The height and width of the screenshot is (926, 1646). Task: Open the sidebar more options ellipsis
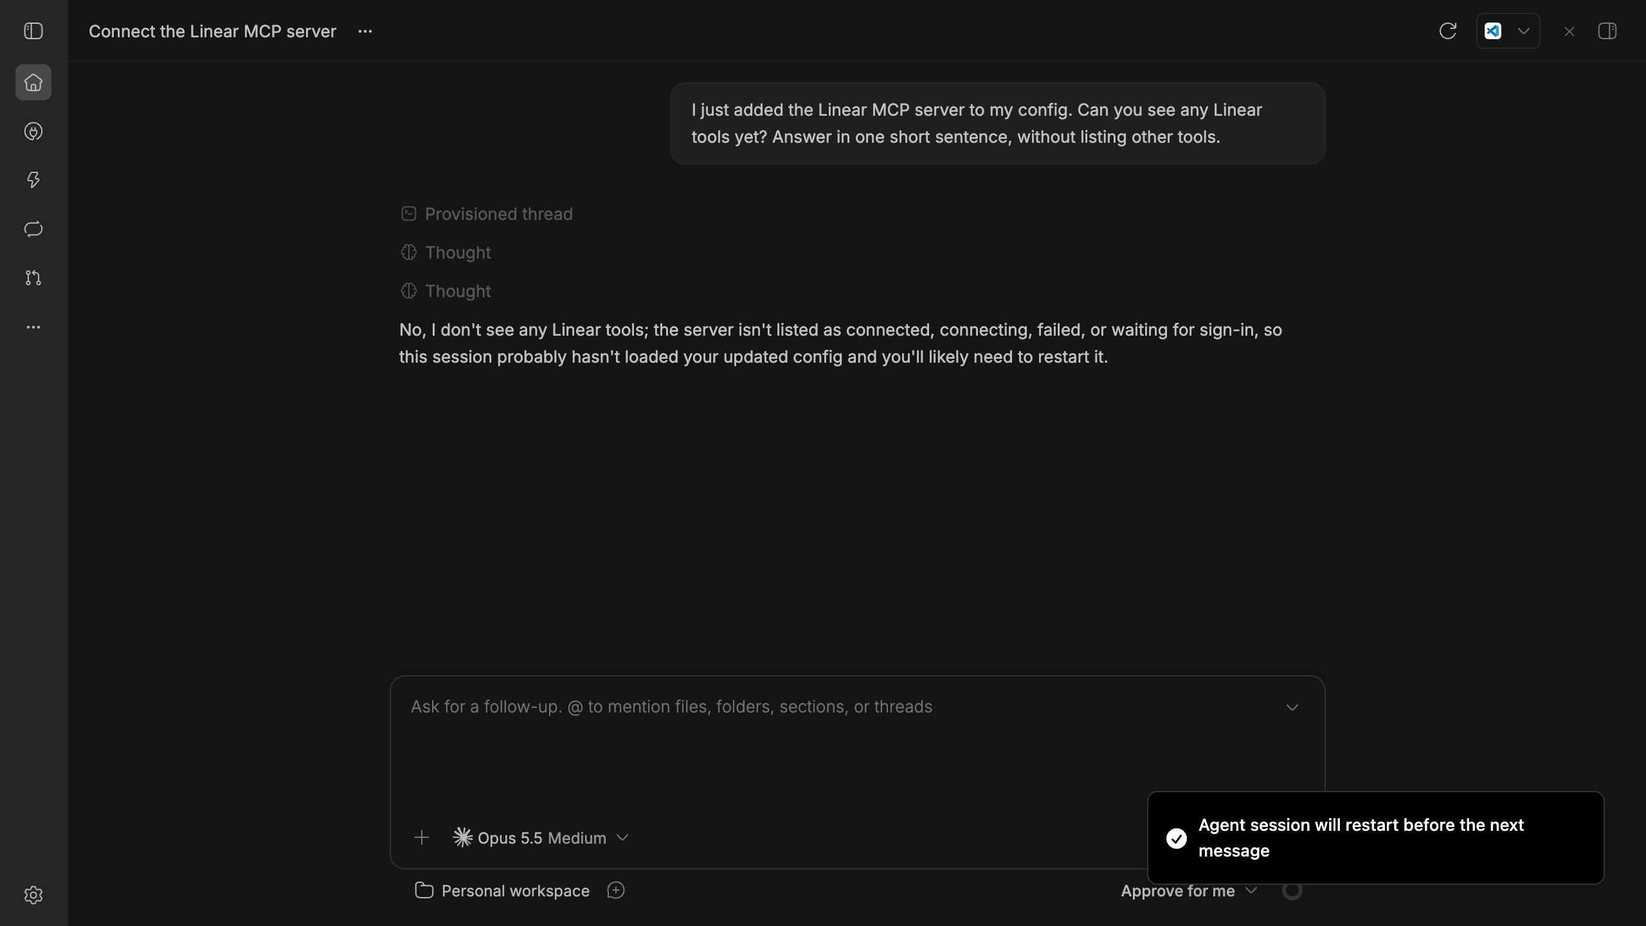[33, 327]
